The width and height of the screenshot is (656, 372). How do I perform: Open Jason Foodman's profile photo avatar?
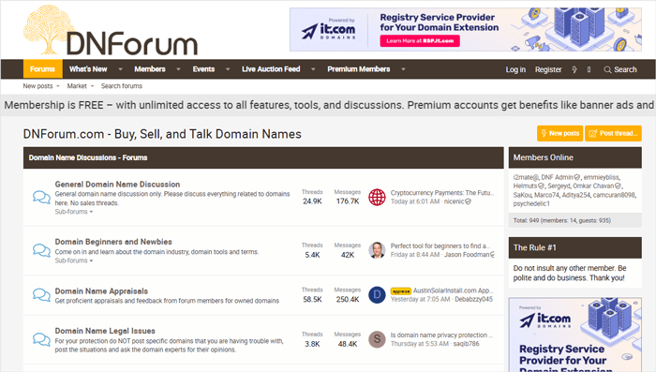(x=377, y=250)
